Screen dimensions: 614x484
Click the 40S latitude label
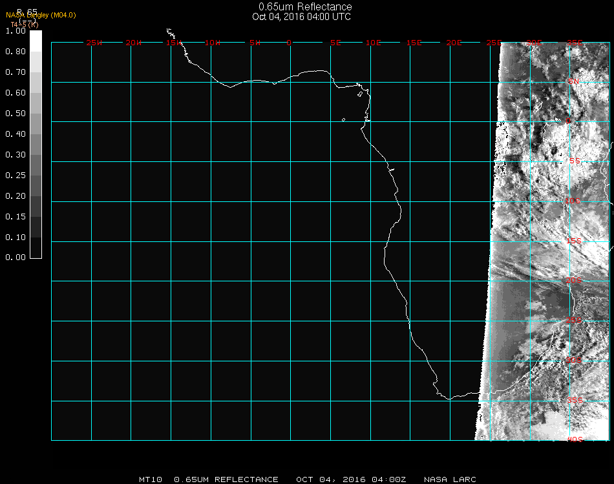click(x=575, y=439)
